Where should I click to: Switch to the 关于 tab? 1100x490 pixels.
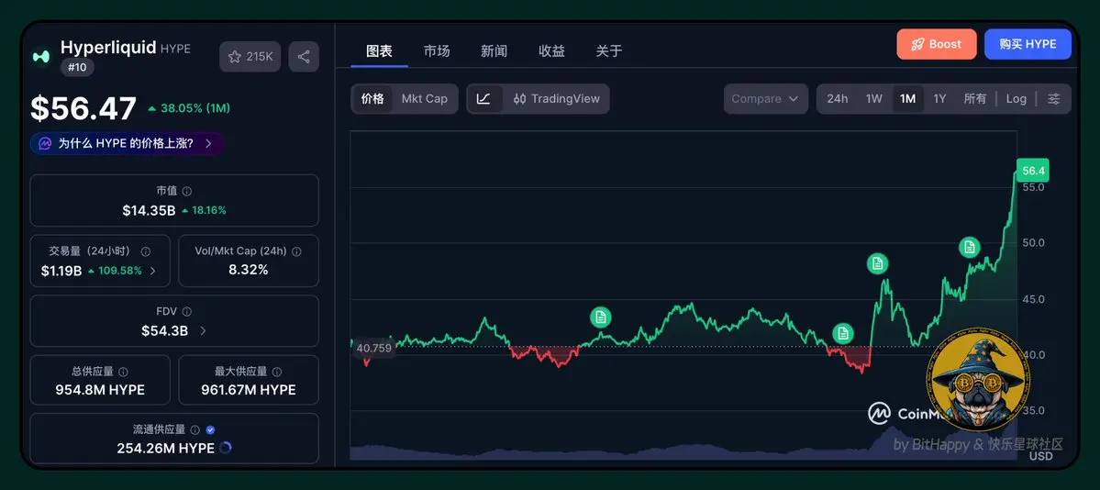pos(609,51)
